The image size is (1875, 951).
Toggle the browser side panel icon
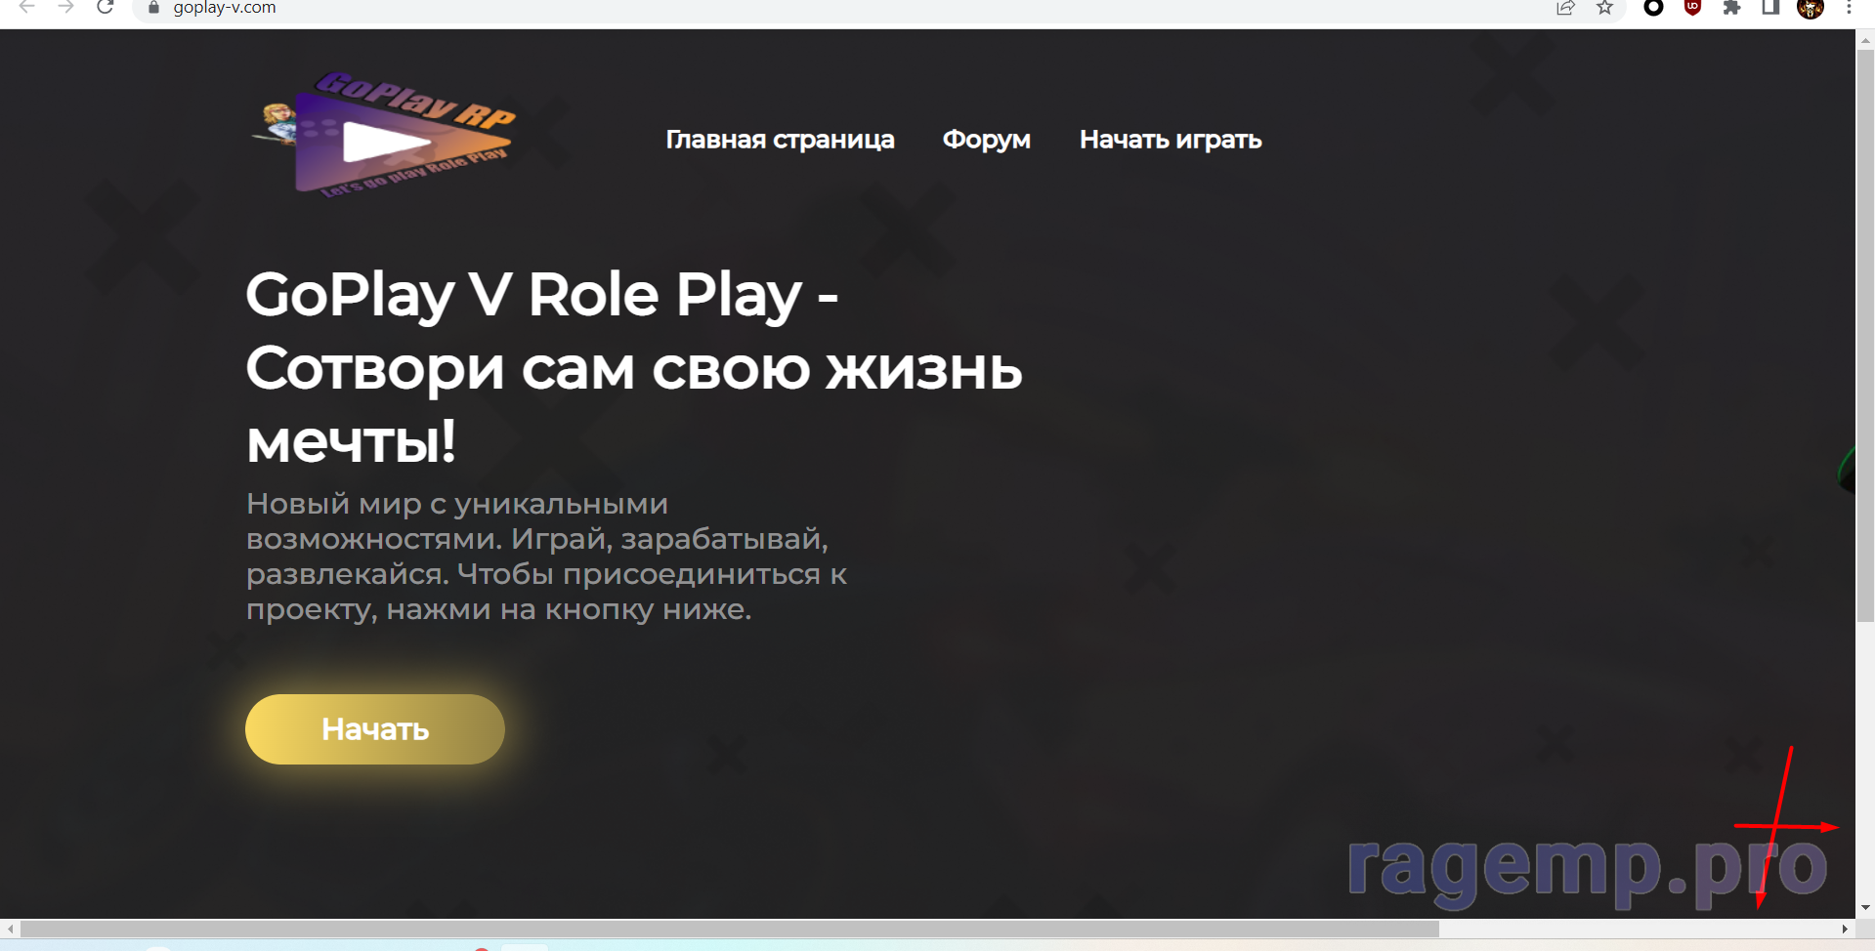1770,8
